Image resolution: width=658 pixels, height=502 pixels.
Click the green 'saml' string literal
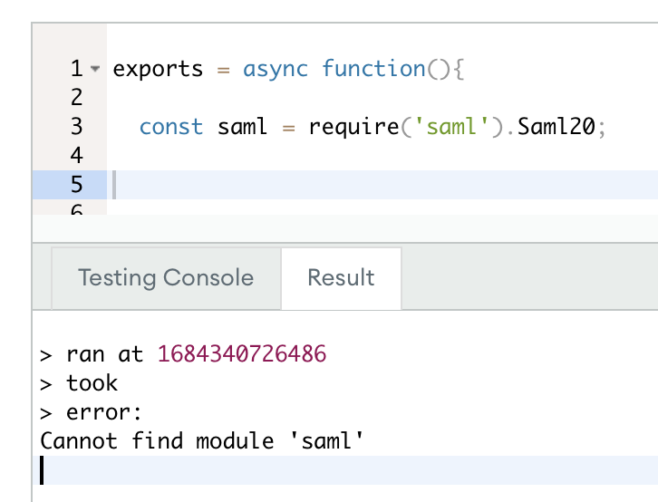[445, 127]
